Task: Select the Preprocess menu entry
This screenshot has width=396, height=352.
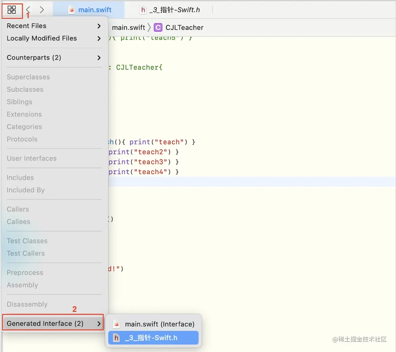Action: coord(25,273)
